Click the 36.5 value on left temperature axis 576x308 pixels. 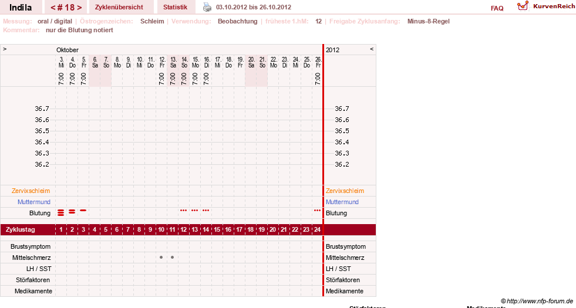point(42,131)
